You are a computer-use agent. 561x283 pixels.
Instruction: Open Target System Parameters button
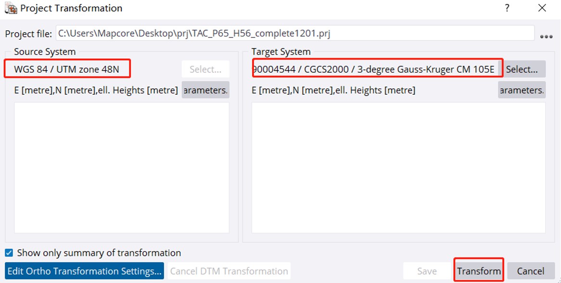click(522, 90)
